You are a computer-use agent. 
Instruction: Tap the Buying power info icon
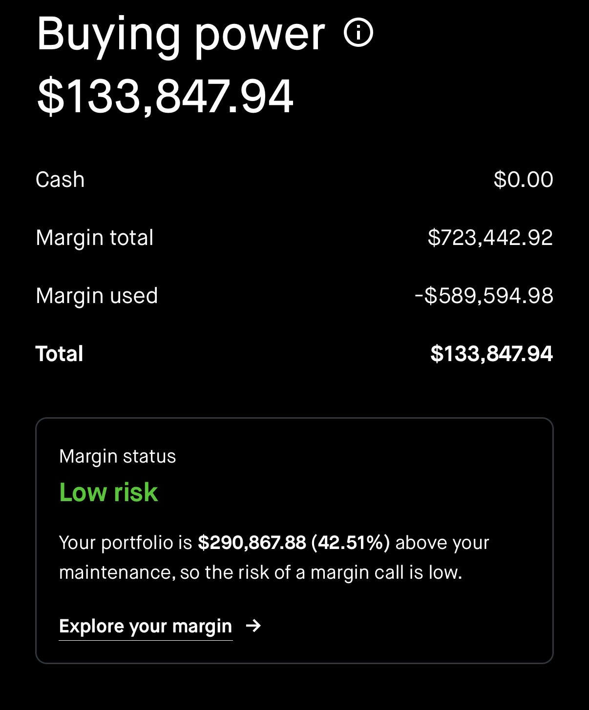tap(358, 33)
